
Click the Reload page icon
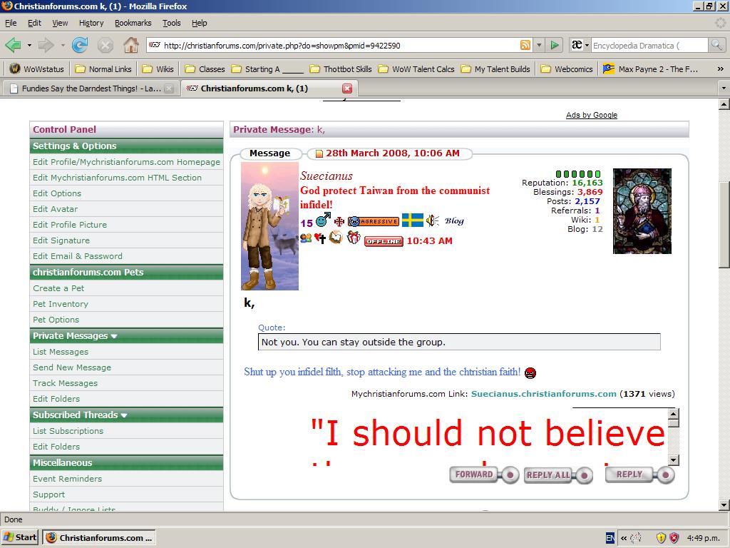pyautogui.click(x=80, y=46)
